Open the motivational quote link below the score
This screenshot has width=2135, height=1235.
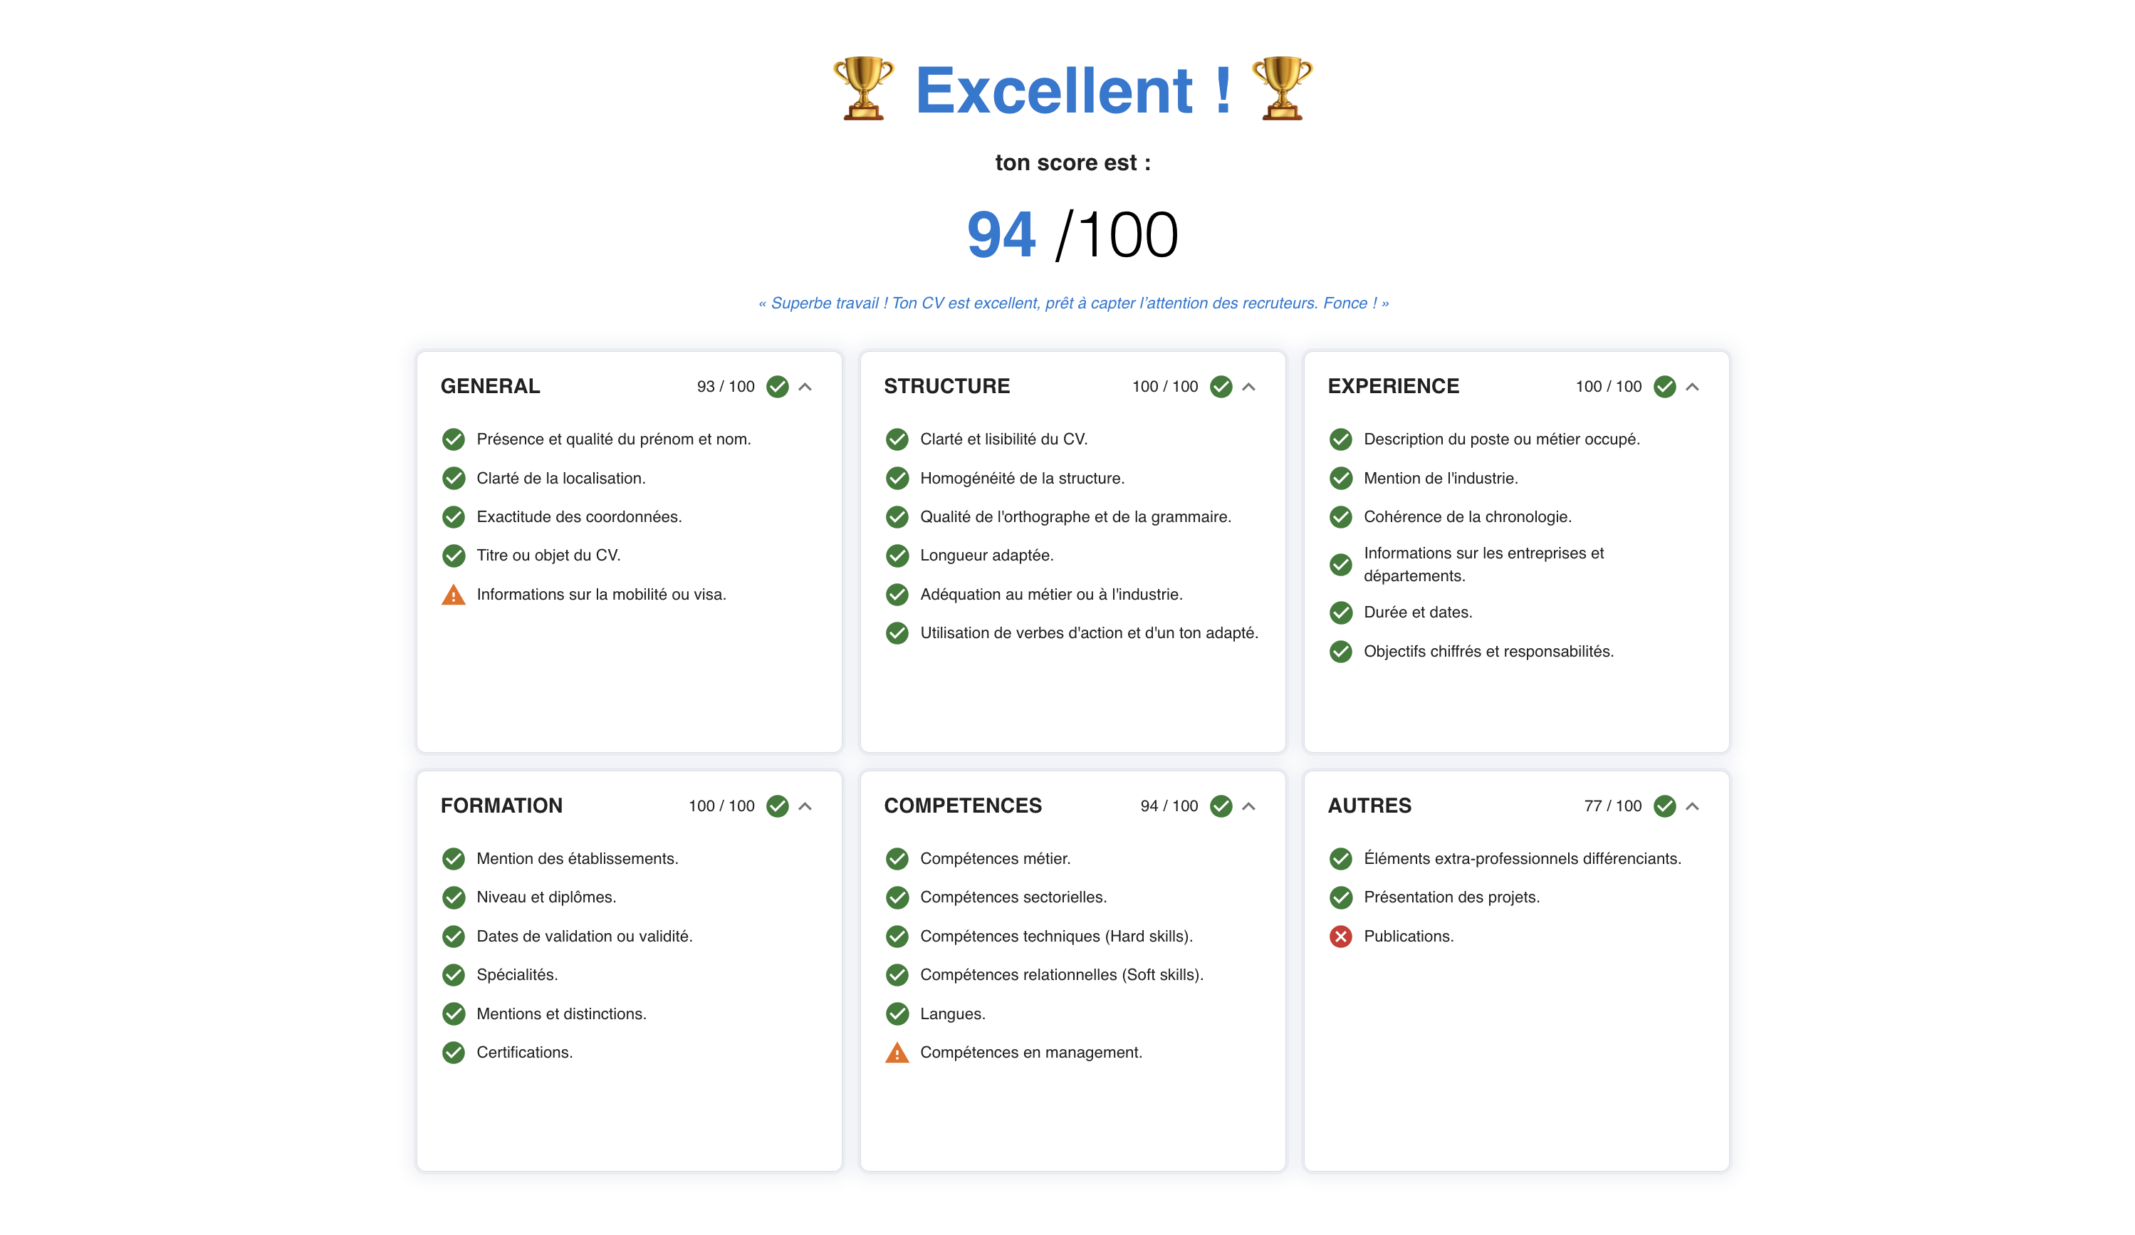point(1073,303)
